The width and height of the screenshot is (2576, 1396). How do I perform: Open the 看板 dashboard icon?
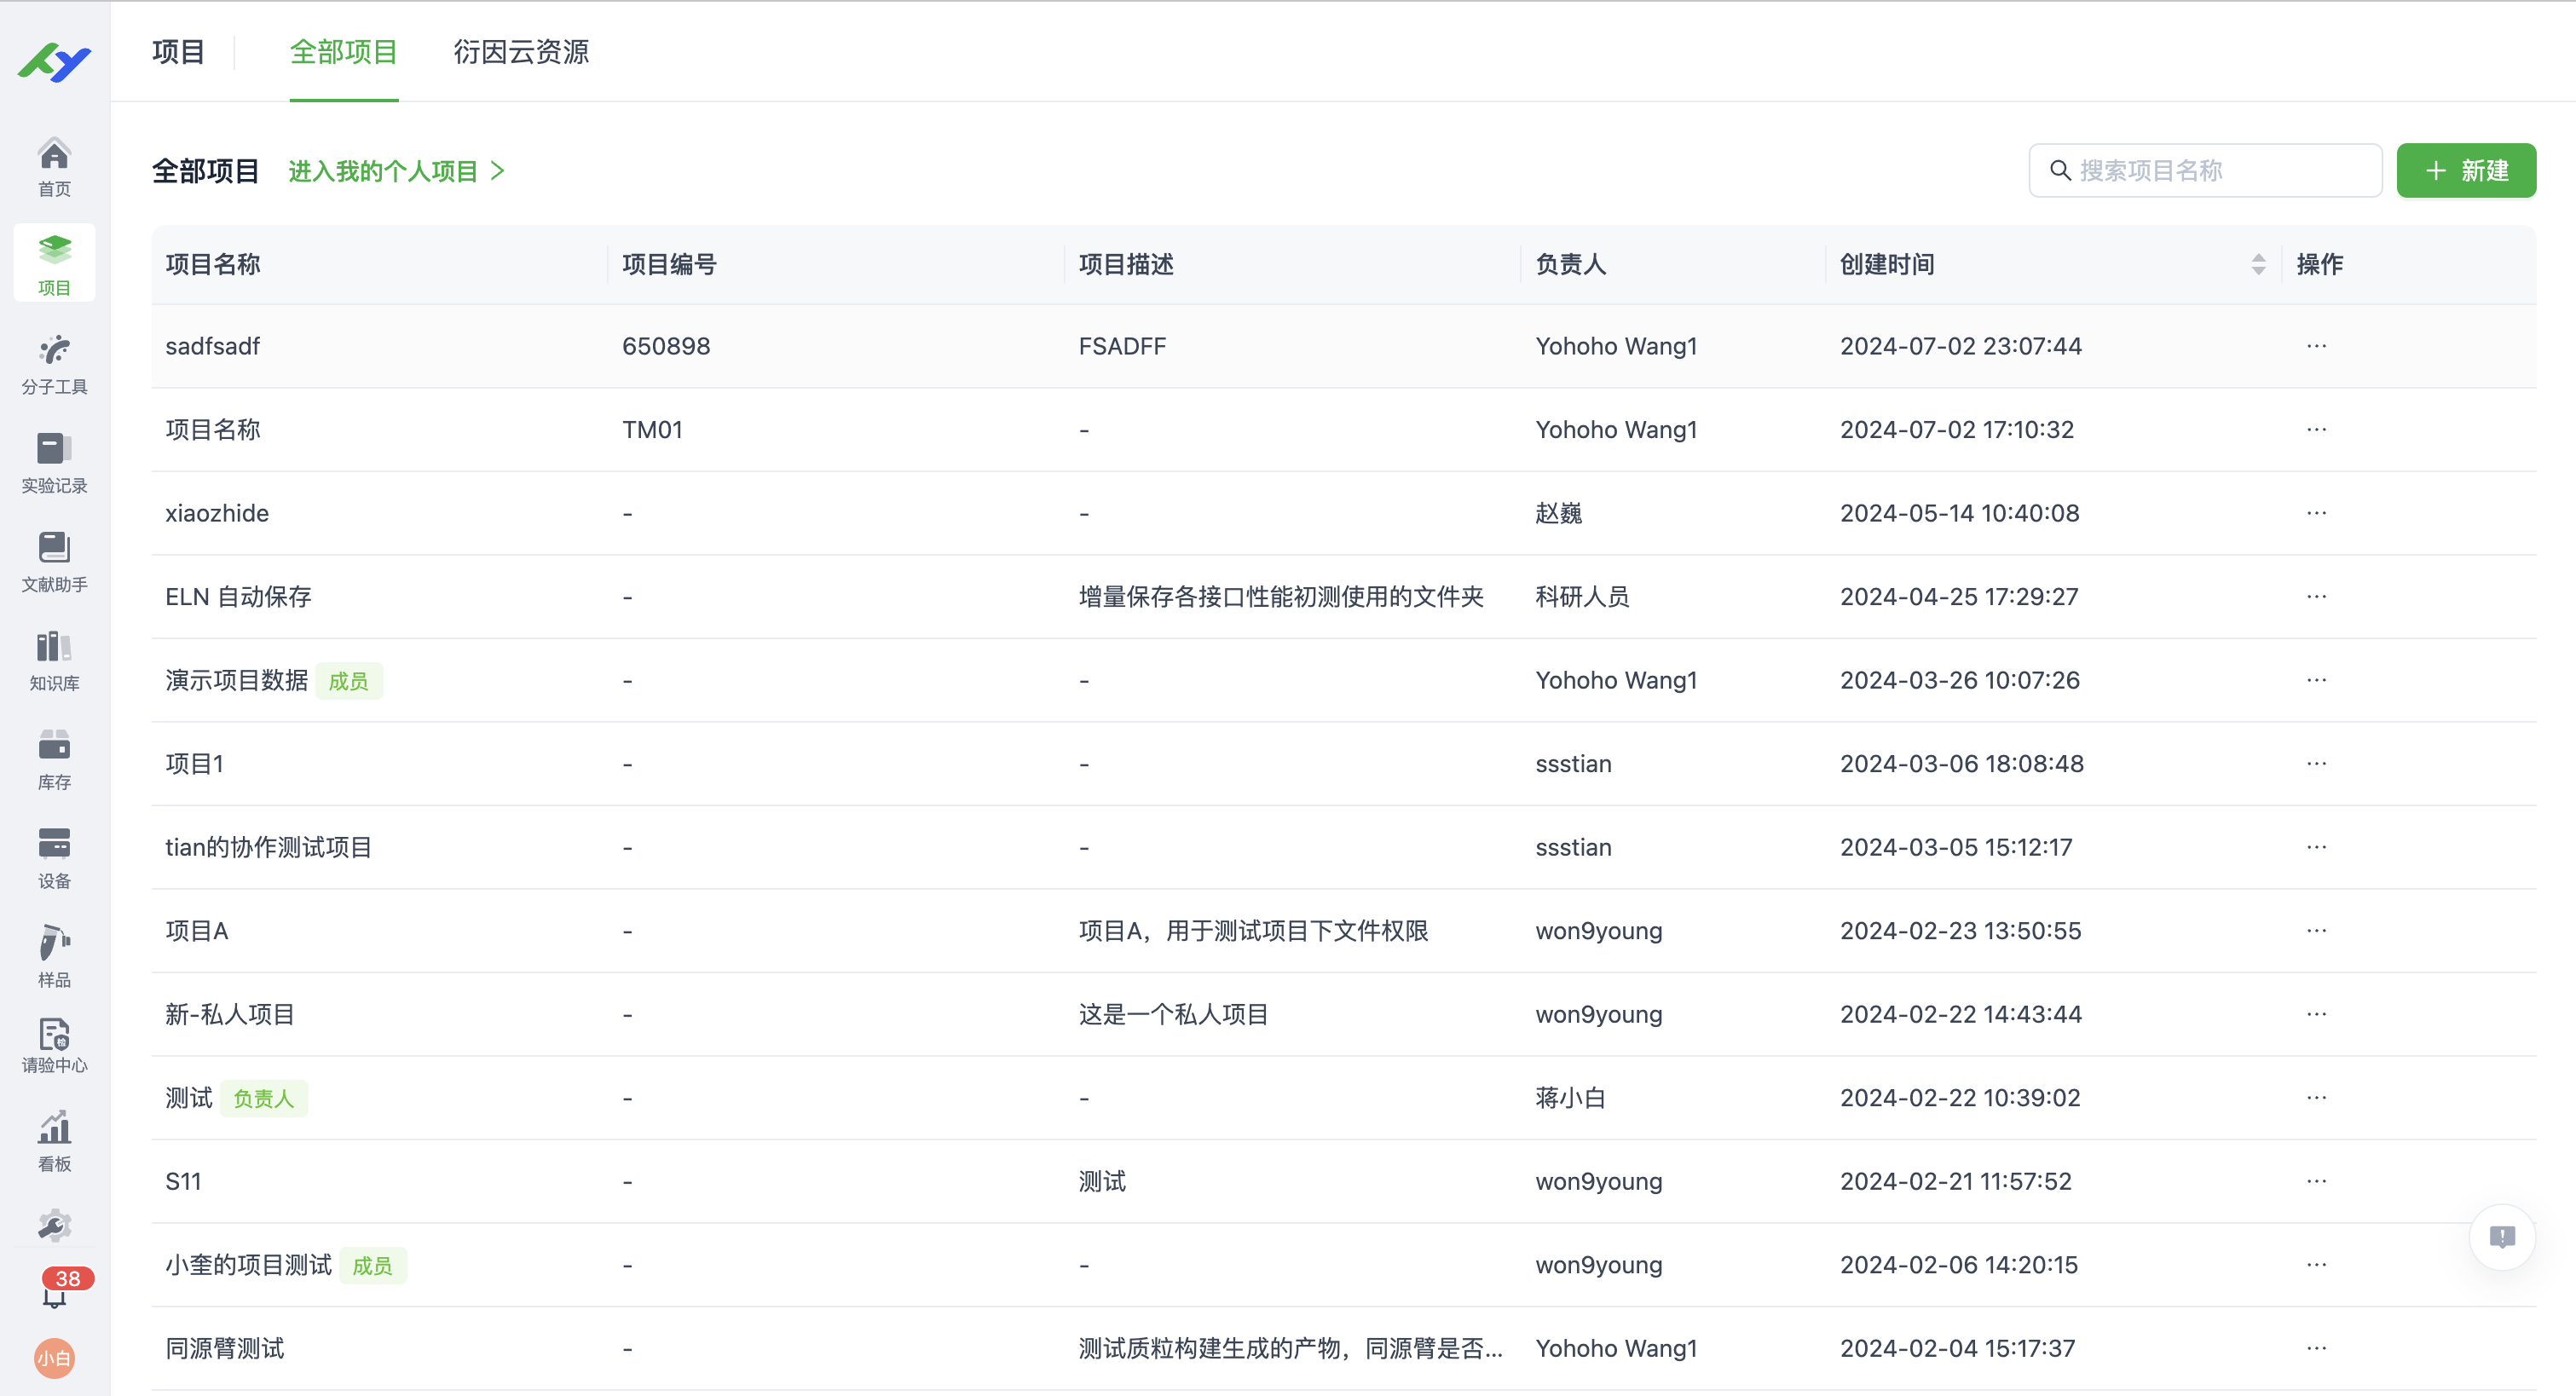click(54, 1140)
